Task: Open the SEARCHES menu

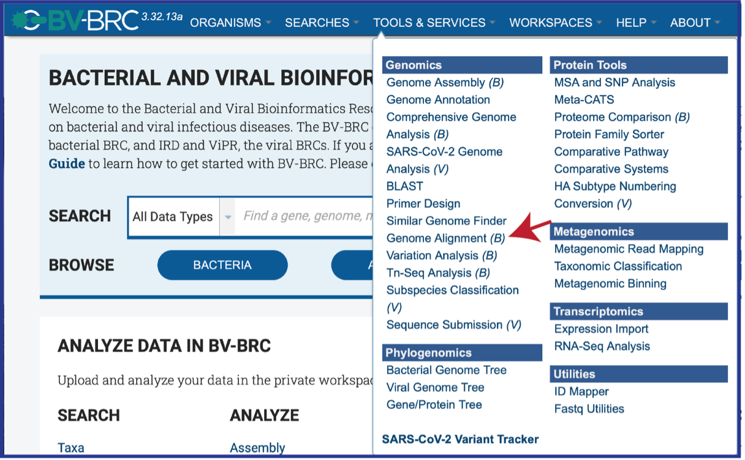Action: point(322,23)
